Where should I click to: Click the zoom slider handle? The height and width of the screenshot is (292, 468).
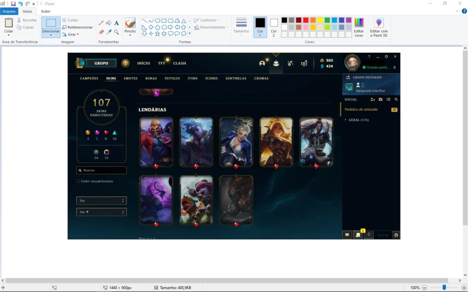coord(444,288)
